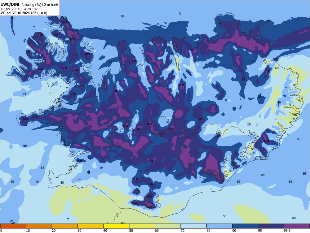310x233 pixels.
Task: Click the humidity value 55 on the map
Action: click(253, 149)
